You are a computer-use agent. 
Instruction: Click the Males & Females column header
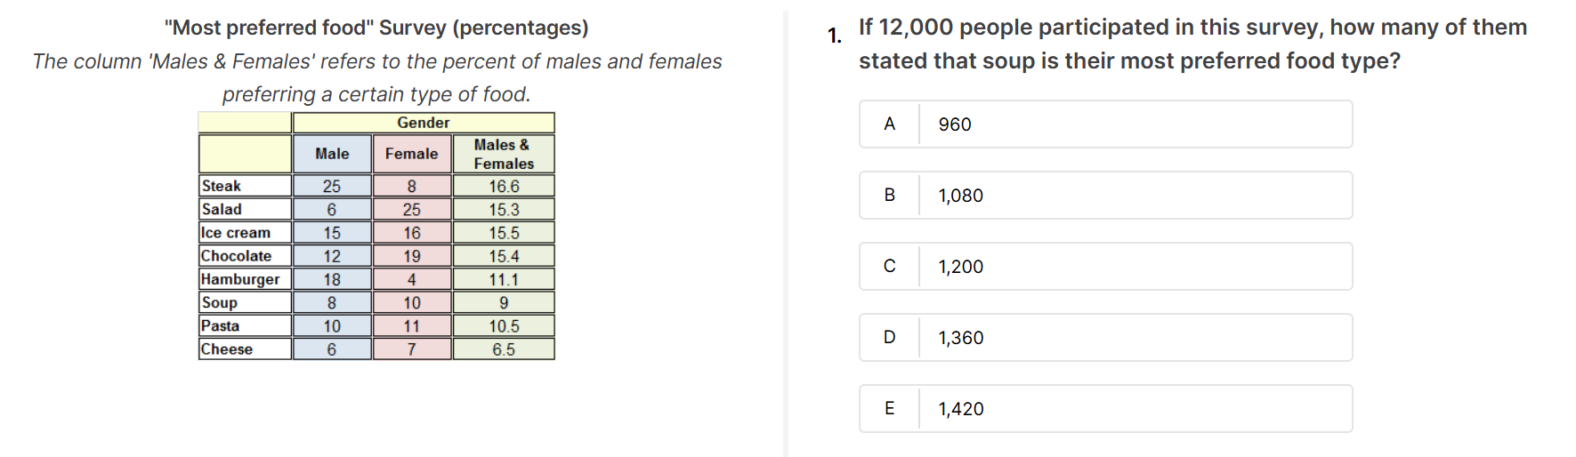[x=504, y=154]
